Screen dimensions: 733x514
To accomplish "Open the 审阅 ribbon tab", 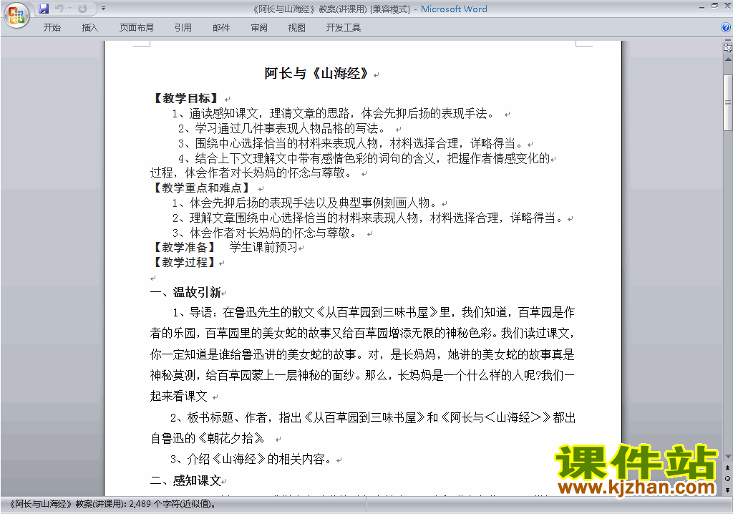I will (x=259, y=28).
